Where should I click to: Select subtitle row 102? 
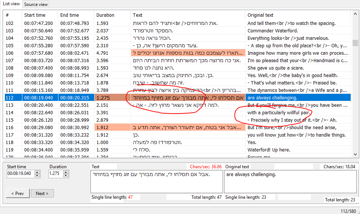[x=178, y=23]
